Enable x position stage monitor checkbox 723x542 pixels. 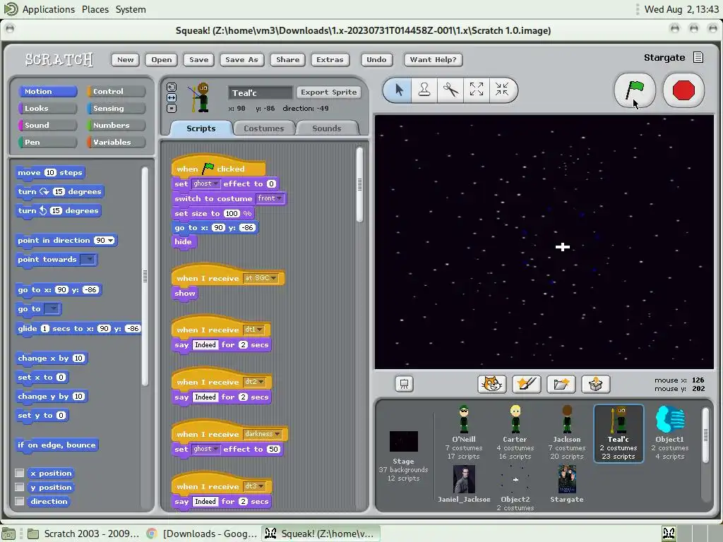pyautogui.click(x=19, y=473)
